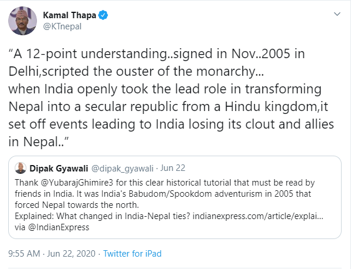Click the 'in Nepal..' closing line of tweet
This screenshot has height=269, width=351.
(x=39, y=142)
